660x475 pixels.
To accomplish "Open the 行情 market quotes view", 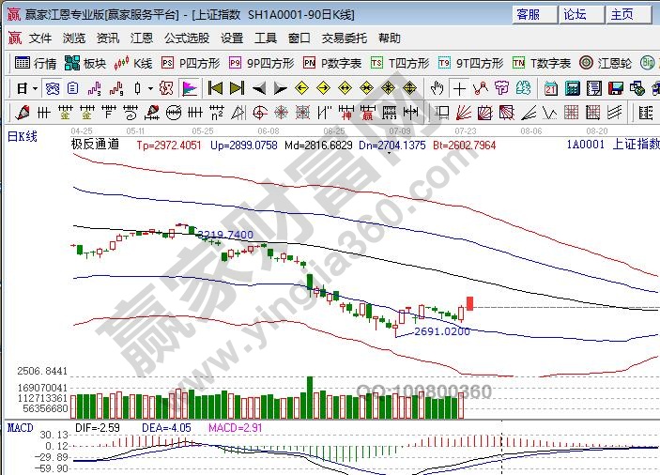I will (x=36, y=64).
